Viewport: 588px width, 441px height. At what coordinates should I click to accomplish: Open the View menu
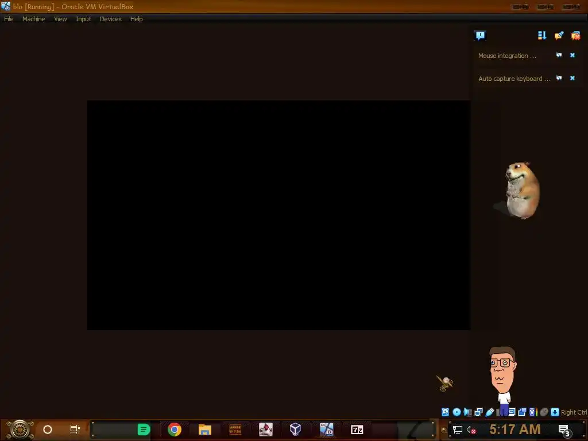[x=60, y=19]
